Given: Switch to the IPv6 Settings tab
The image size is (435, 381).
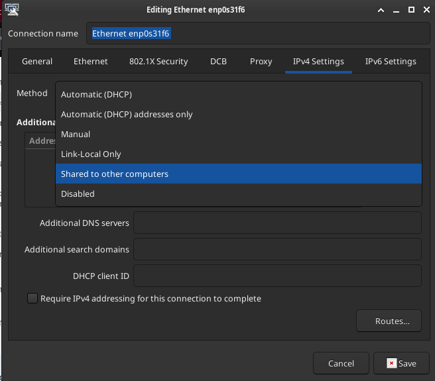Looking at the screenshot, I should click(x=391, y=61).
